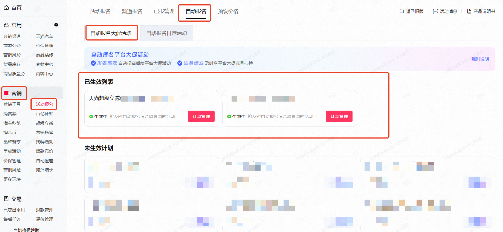Open 海外增长 in sidebar

(44, 170)
